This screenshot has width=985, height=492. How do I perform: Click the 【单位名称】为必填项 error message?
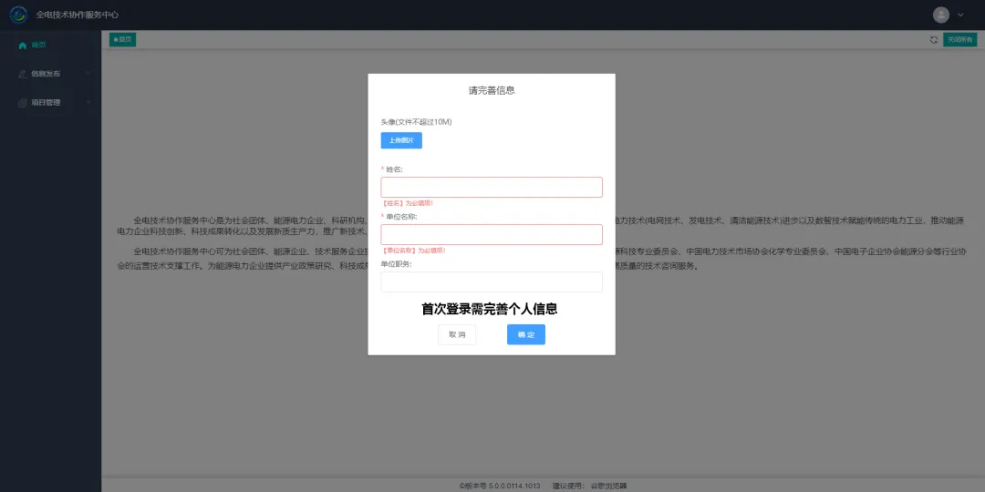[x=413, y=251]
